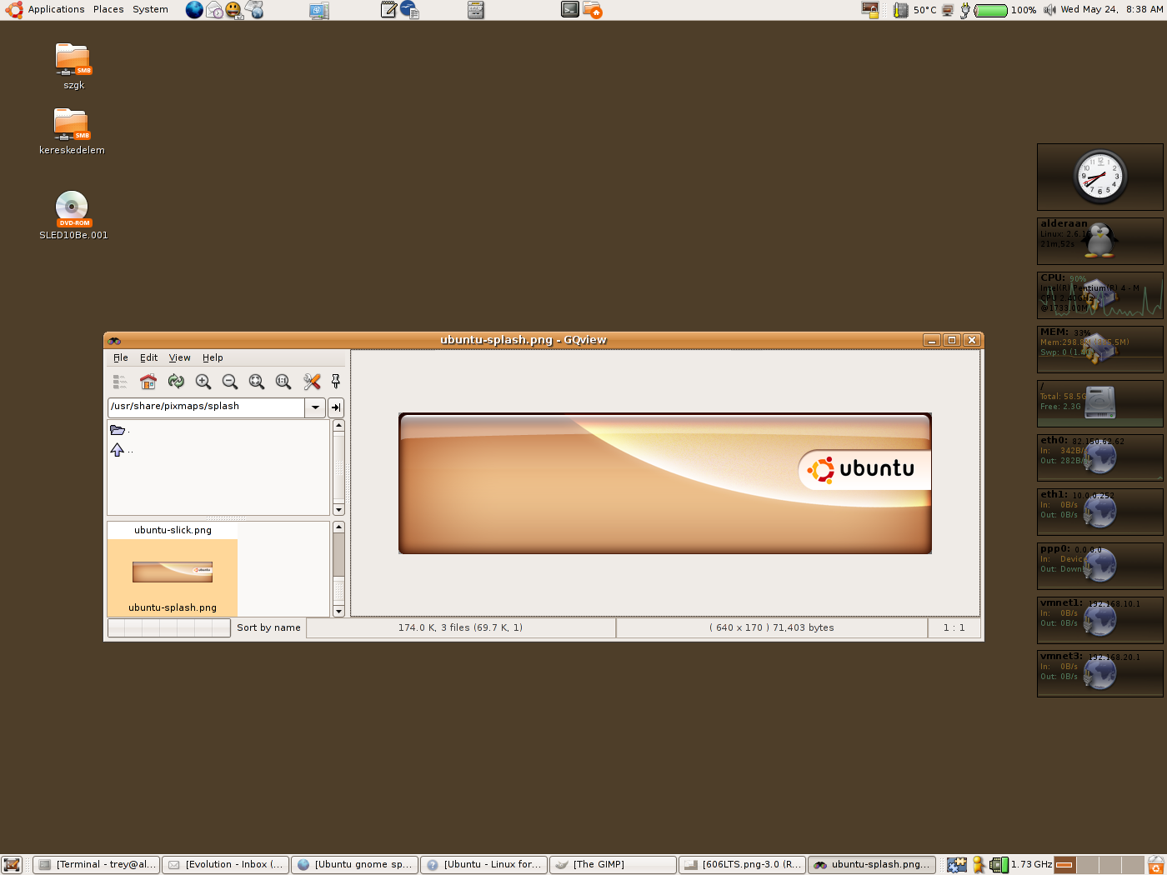Click the 174.0 K, 3 files status text
The image size is (1167, 875).
(460, 627)
